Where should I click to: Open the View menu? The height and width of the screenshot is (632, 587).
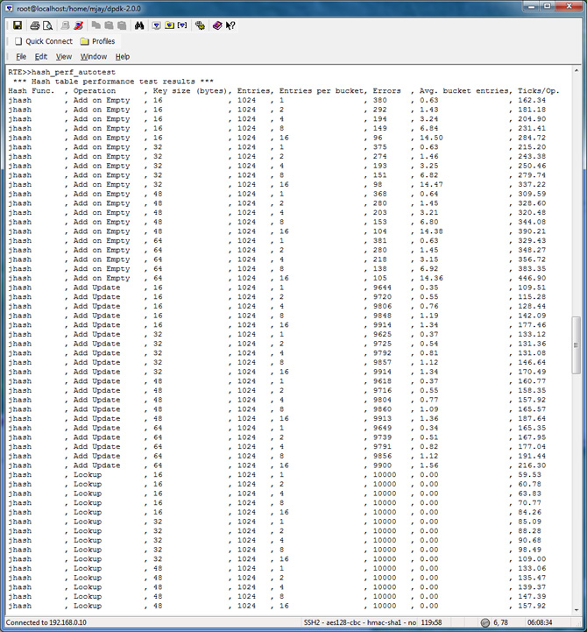[64, 57]
